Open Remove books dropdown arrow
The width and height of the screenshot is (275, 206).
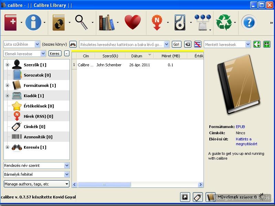235,22
